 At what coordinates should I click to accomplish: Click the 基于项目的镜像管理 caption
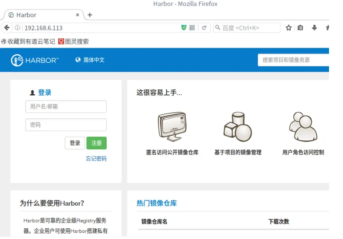[238, 152]
